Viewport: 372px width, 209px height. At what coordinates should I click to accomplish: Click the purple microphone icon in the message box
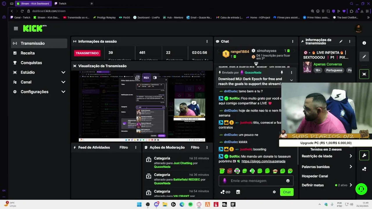click(224, 181)
